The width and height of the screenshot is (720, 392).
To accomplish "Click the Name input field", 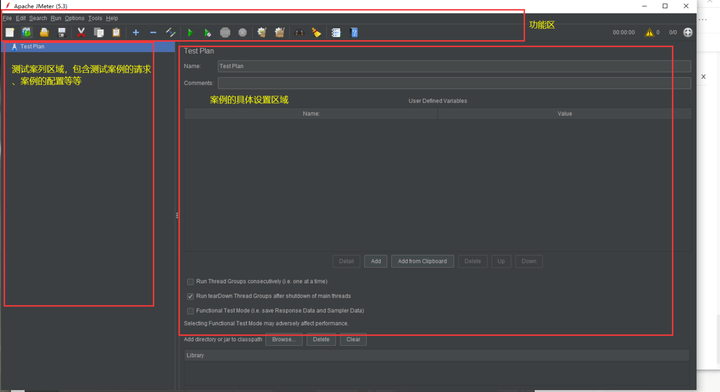I will [x=454, y=66].
